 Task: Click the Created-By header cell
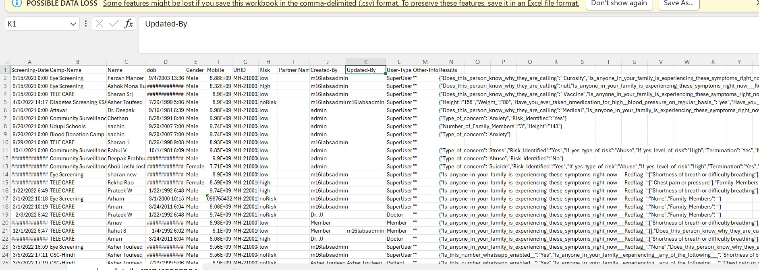(328, 70)
